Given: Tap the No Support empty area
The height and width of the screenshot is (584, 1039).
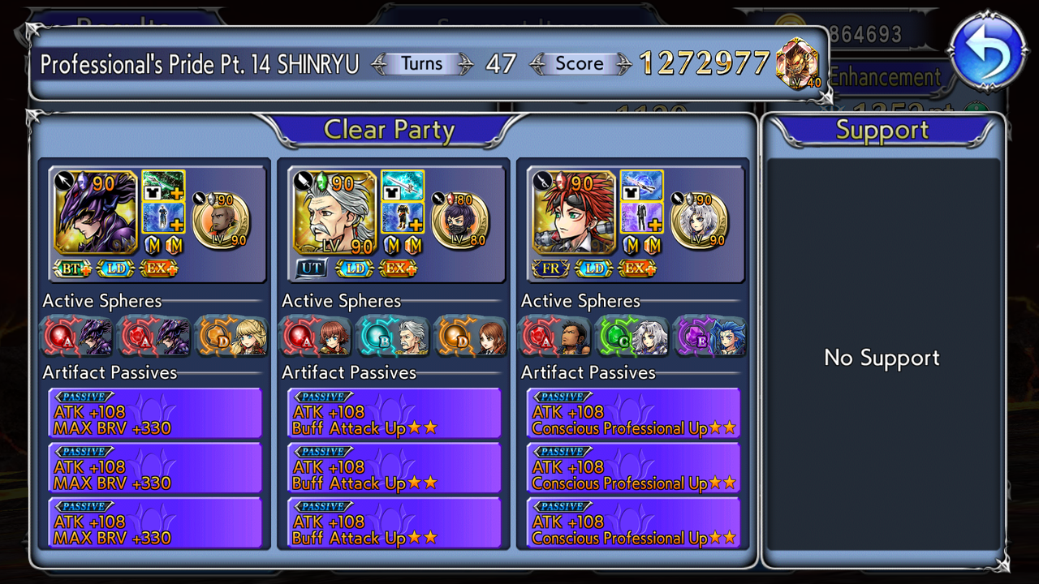Looking at the screenshot, I should click(882, 357).
